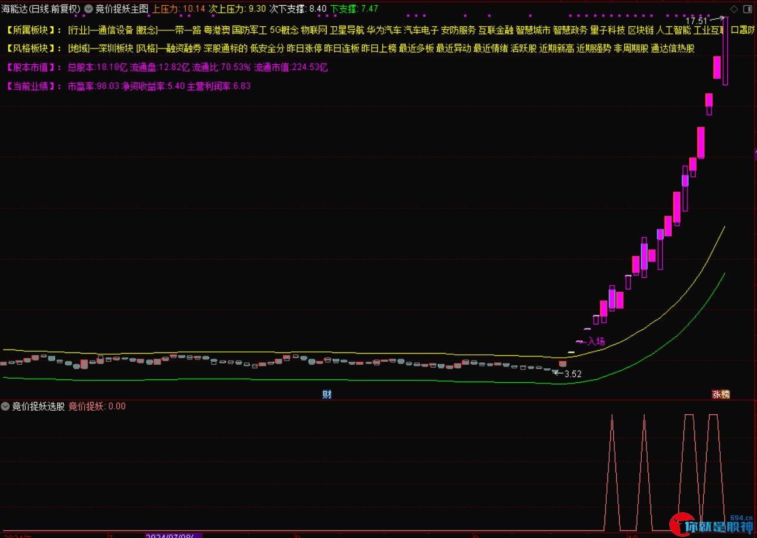This screenshot has height=538, width=757.
Task: Click the 近期新高 style tag
Action: pyautogui.click(x=557, y=48)
